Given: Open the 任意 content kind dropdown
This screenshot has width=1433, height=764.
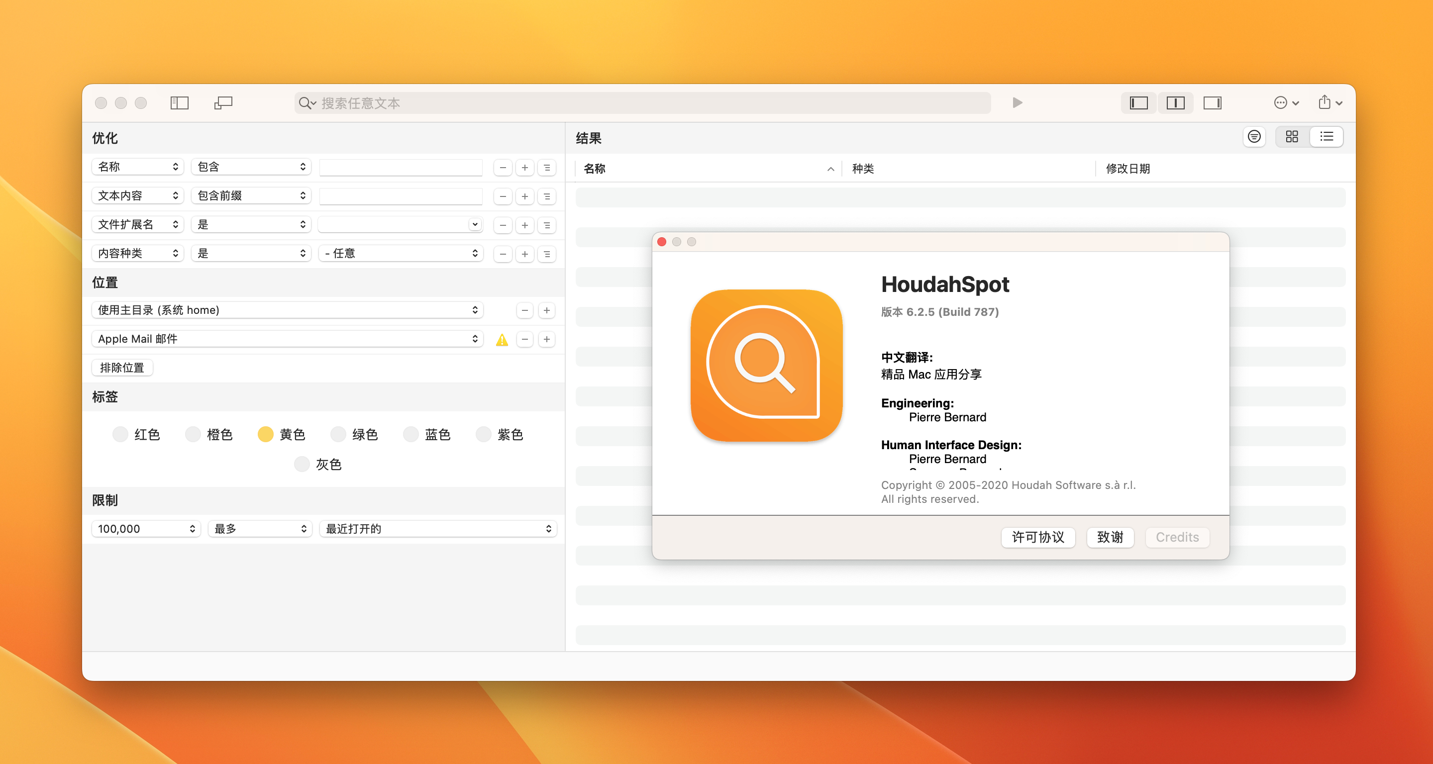Looking at the screenshot, I should 401,254.
